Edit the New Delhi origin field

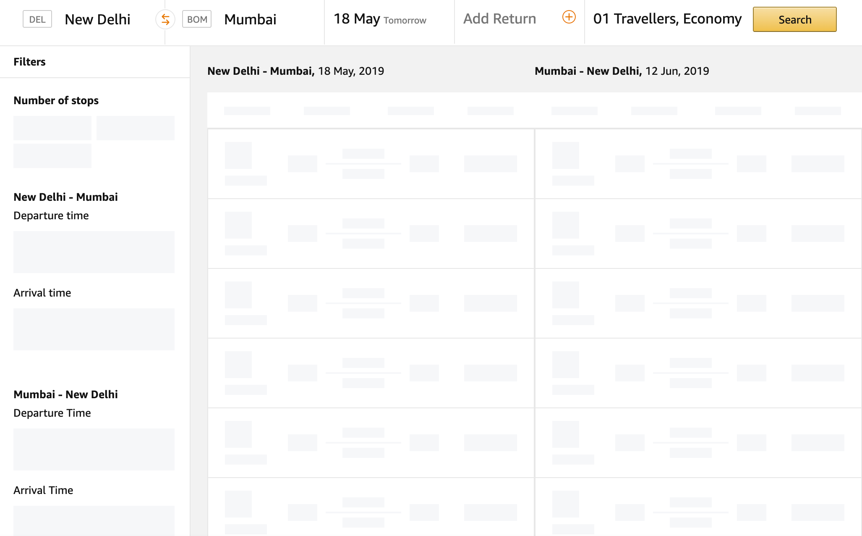pos(97,19)
